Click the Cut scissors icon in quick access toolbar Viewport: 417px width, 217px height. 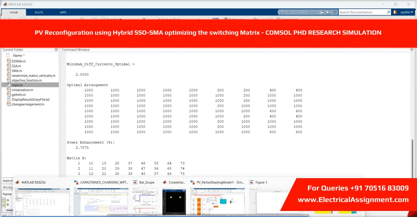coord(289,12)
